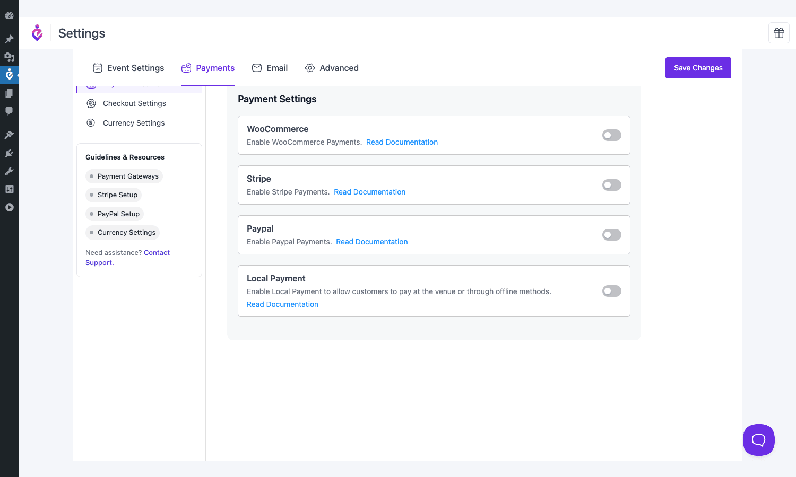Open Stripe Read Documentation link
This screenshot has height=477, width=796.
pyautogui.click(x=369, y=192)
